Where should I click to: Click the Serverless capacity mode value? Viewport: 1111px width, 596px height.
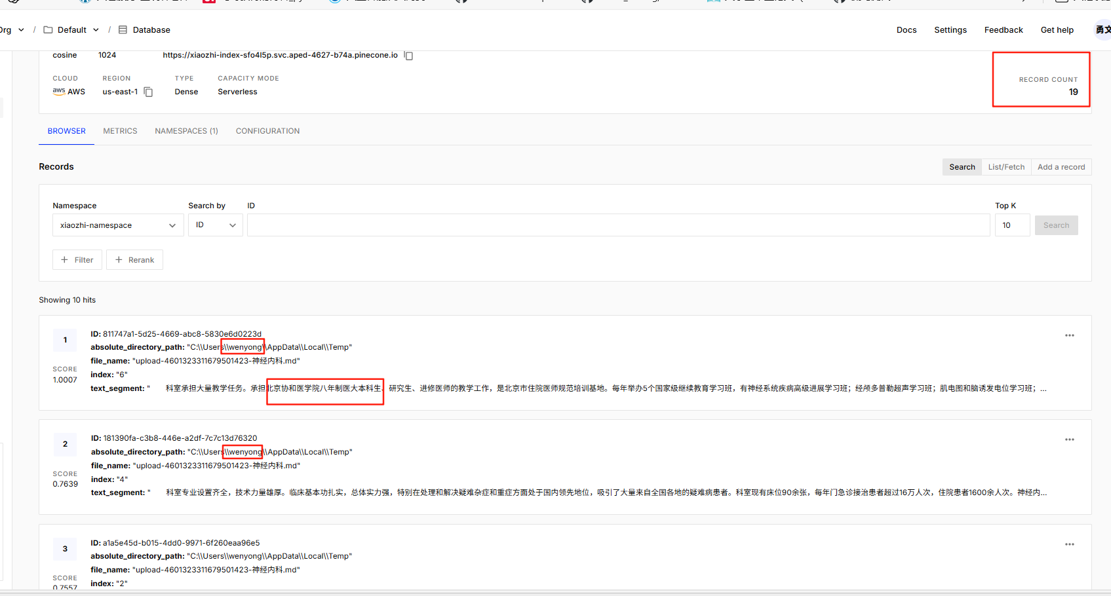tap(237, 92)
